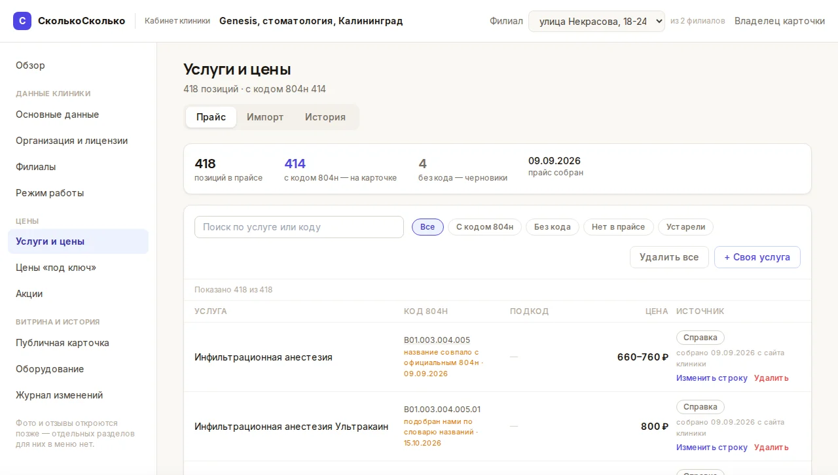838x475 pixels.
Task: Go to Акции page
Action: (x=78, y=294)
